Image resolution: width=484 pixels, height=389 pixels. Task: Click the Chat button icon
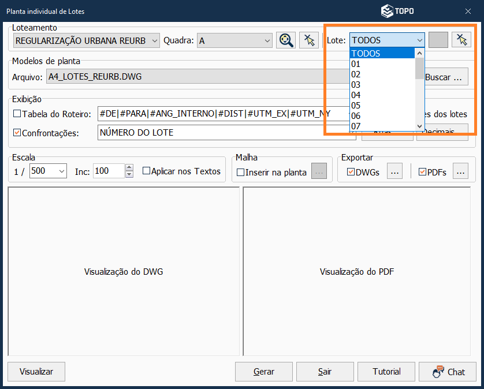tap(438, 372)
